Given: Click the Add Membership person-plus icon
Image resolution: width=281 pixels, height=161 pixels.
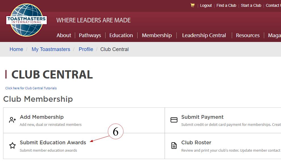Looking at the screenshot, I should click(12, 120).
